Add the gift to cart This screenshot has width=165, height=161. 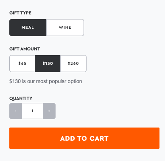coord(84,138)
